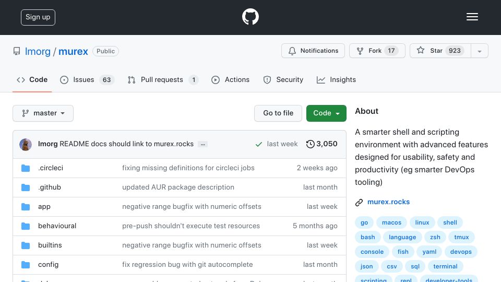501x282 pixels.
Task: Click the 'shell' topic tag
Action: pos(450,222)
